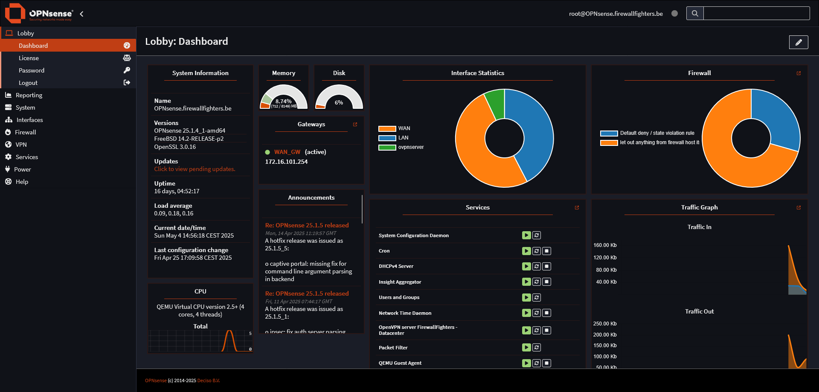Click the top search input field
819x392 pixels.
(756, 13)
